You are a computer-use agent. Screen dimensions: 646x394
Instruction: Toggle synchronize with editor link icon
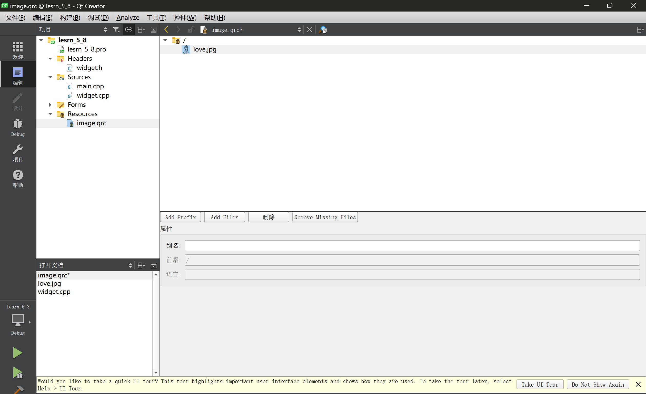point(128,30)
